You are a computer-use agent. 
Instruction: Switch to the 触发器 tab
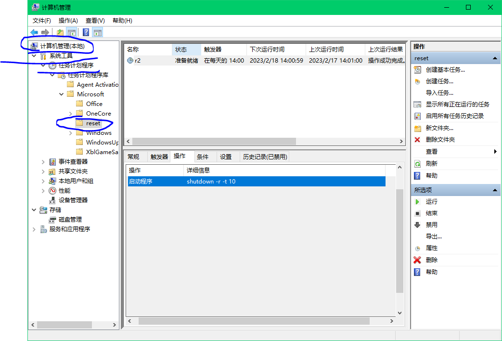coord(159,157)
